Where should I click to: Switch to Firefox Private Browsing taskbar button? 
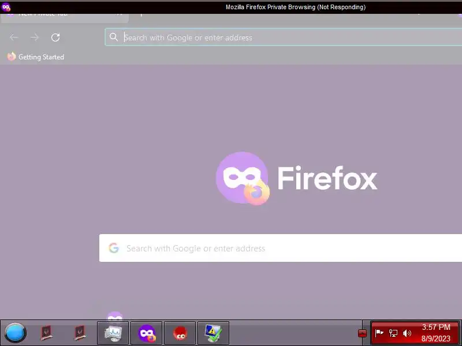147,333
